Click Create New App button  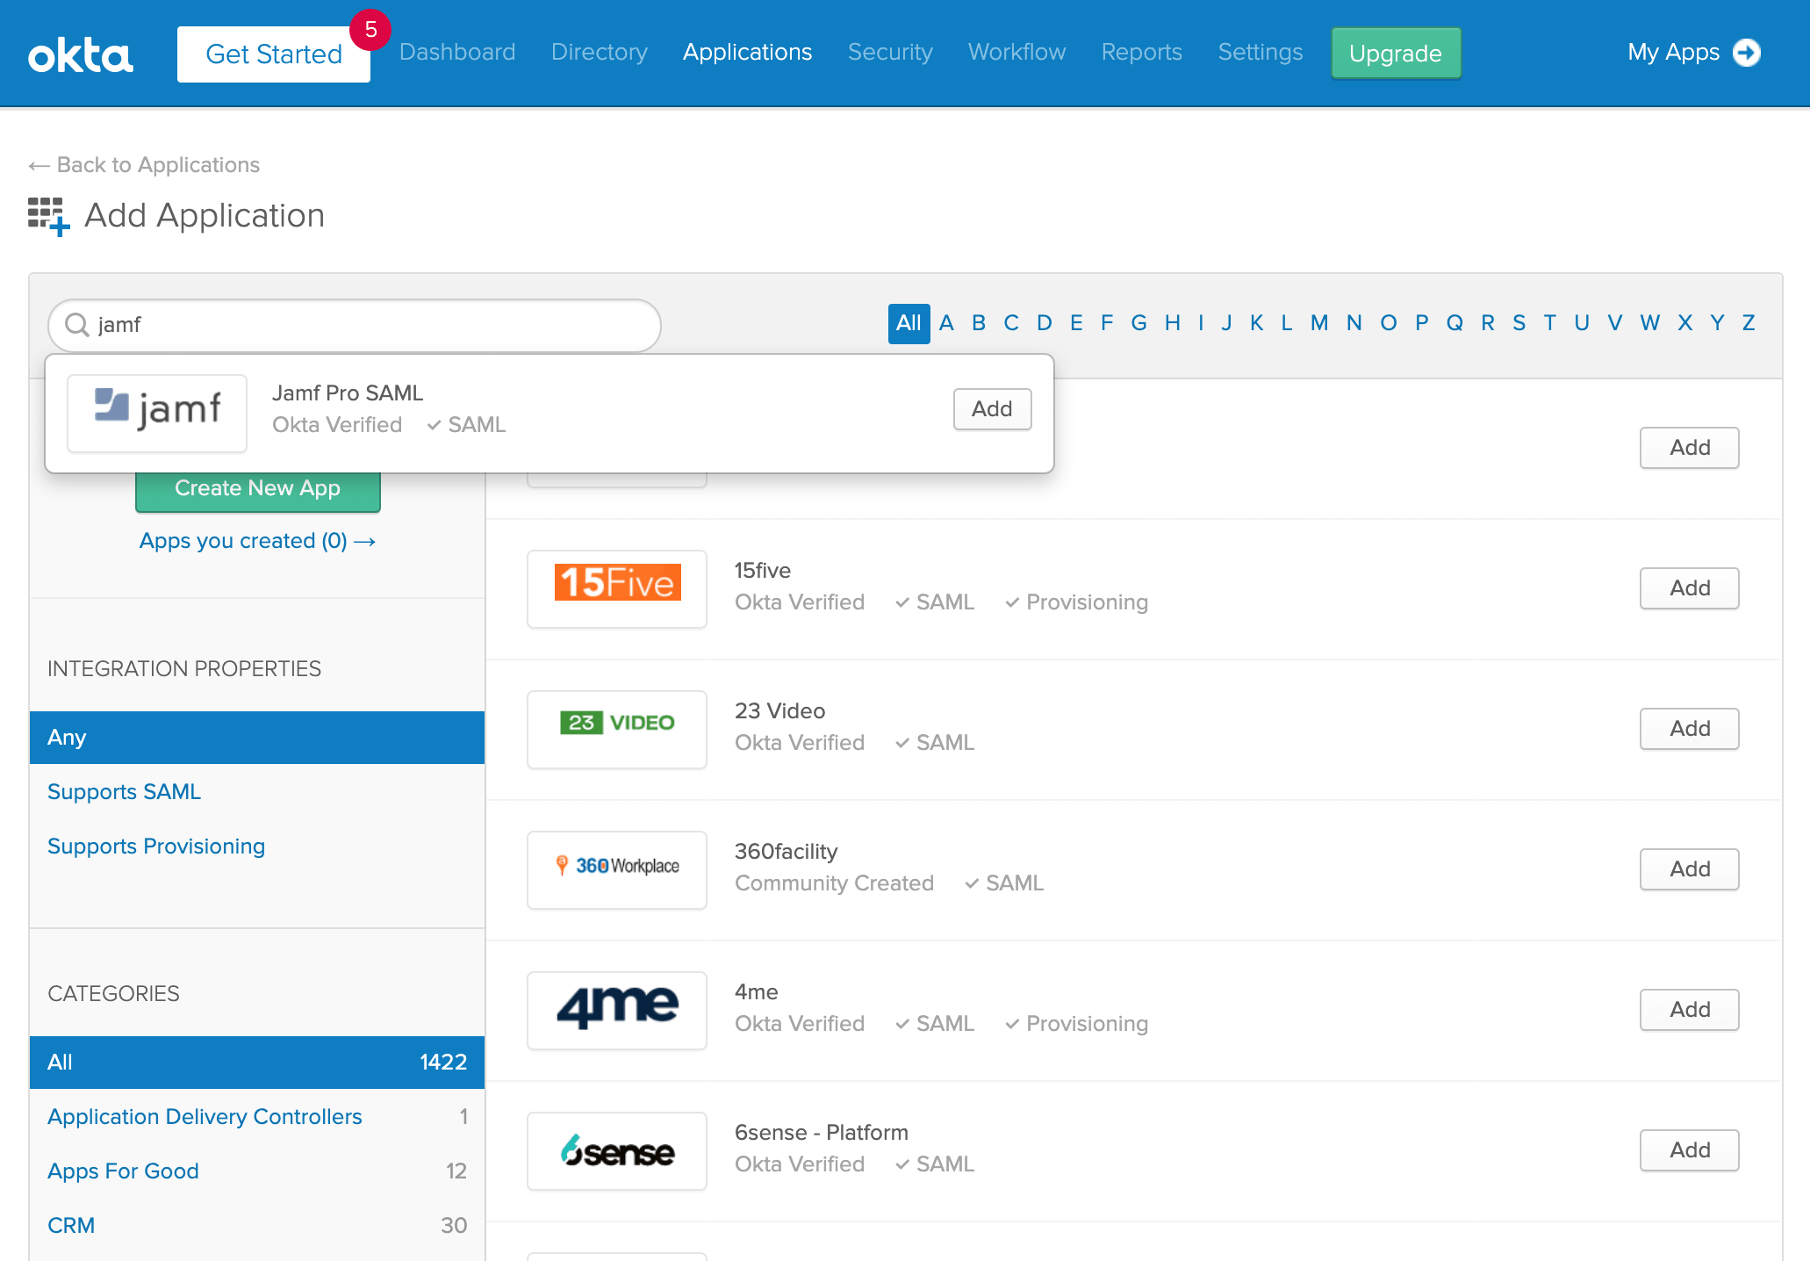[257, 490]
